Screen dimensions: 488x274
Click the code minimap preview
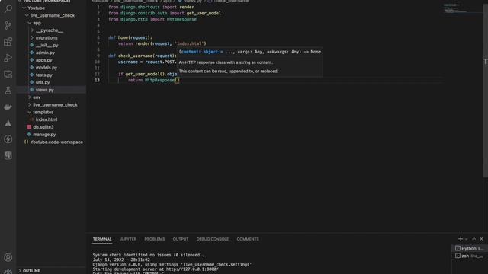[x=455, y=8]
